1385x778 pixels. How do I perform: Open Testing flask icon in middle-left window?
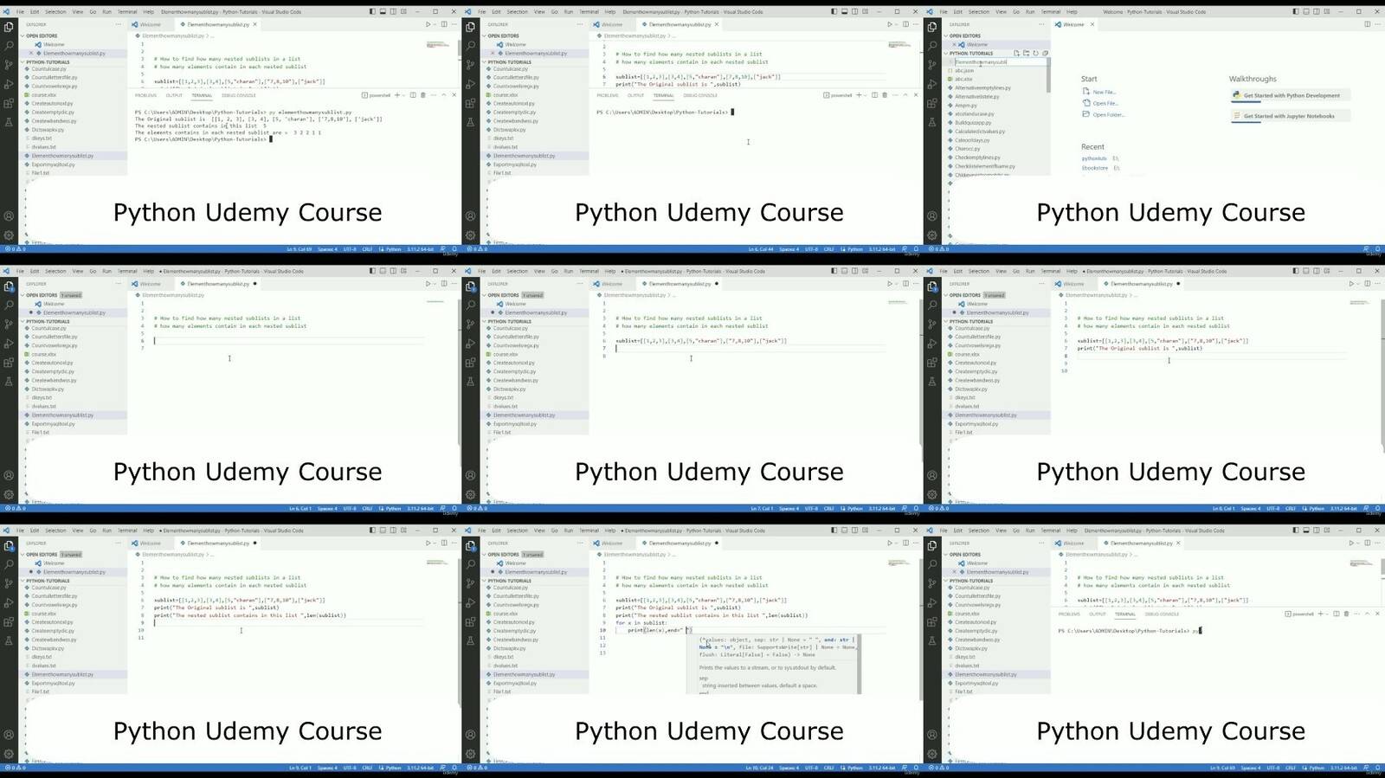tap(9, 382)
